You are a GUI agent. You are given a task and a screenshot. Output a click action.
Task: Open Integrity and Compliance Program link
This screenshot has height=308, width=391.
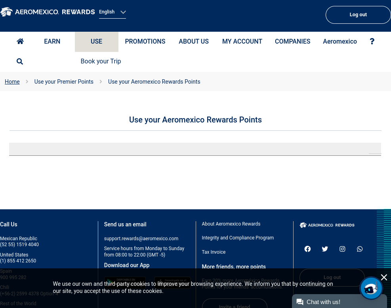(x=238, y=238)
